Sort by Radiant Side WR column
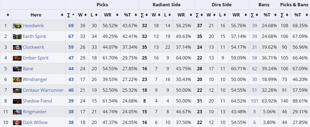The height and width of the screenshot is (127, 310). pos(184,15)
